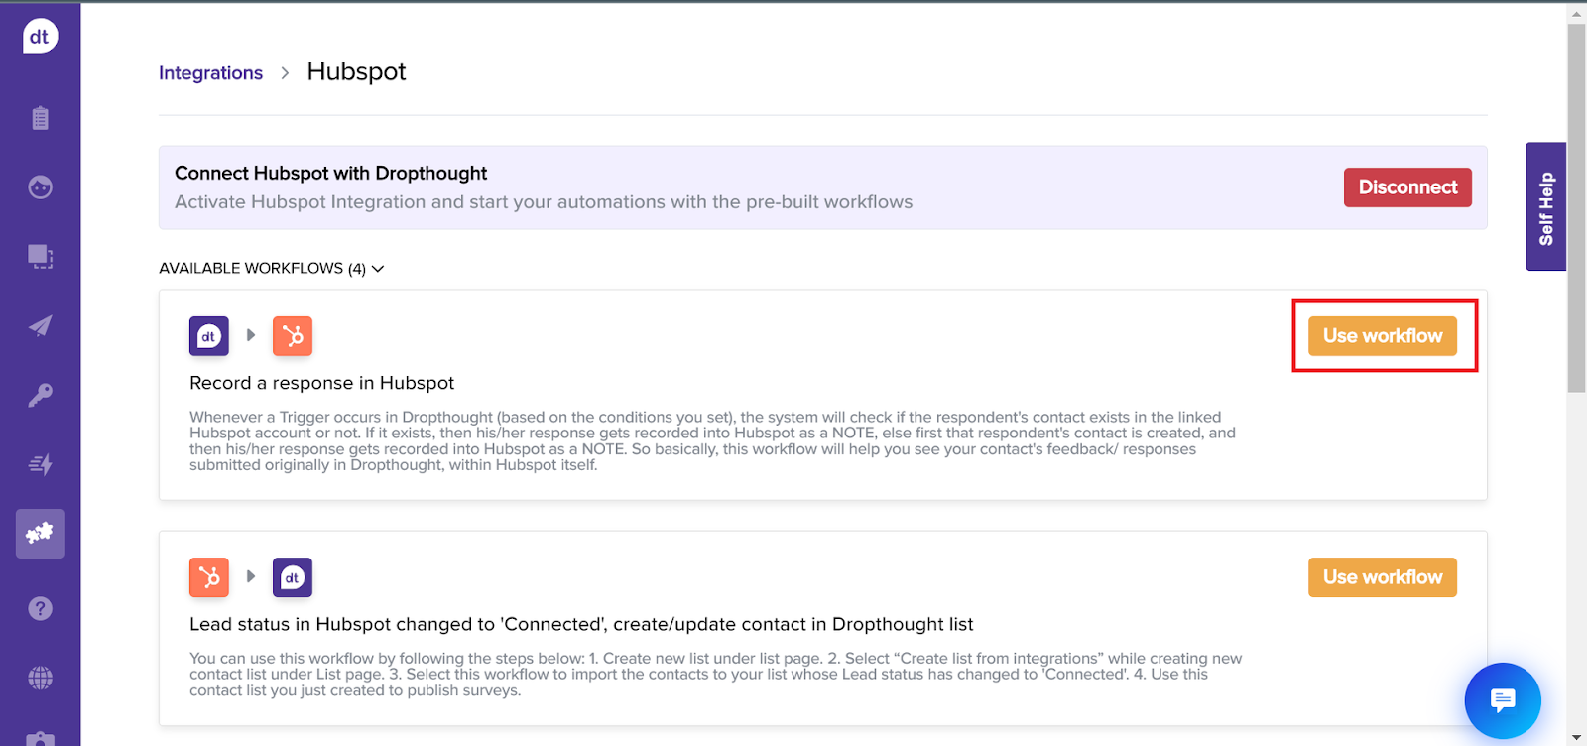Viewport: 1587px width, 746px height.
Task: Click the Hubspot icon in first workflow
Action: tap(293, 336)
